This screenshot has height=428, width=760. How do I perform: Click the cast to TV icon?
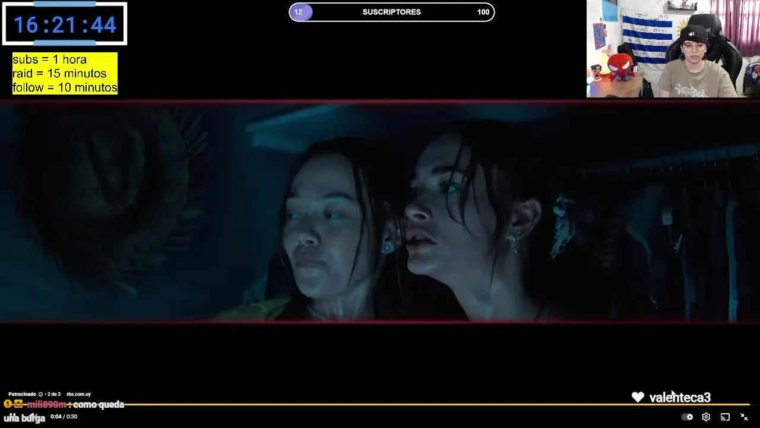725,417
